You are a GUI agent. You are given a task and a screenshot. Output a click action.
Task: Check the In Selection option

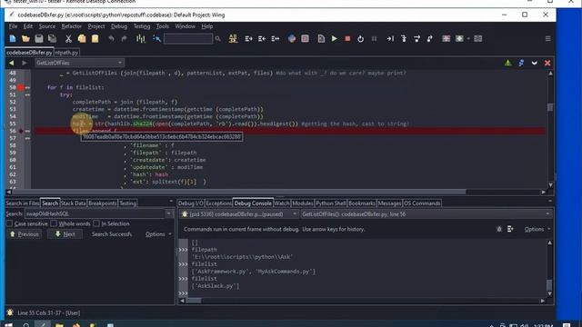96,223
